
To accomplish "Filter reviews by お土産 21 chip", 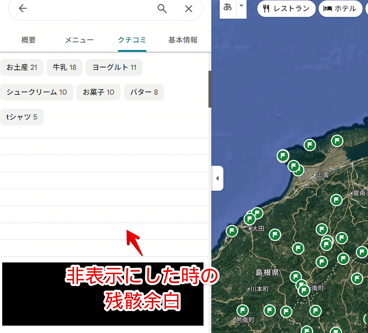I will (x=22, y=68).
